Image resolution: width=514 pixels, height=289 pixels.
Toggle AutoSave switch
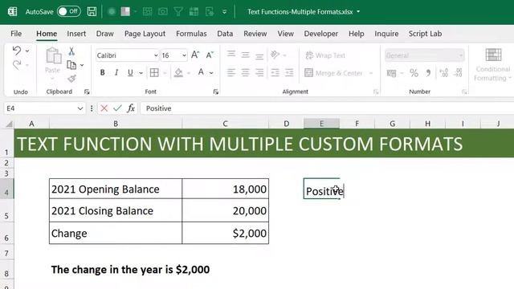pyautogui.click(x=69, y=11)
